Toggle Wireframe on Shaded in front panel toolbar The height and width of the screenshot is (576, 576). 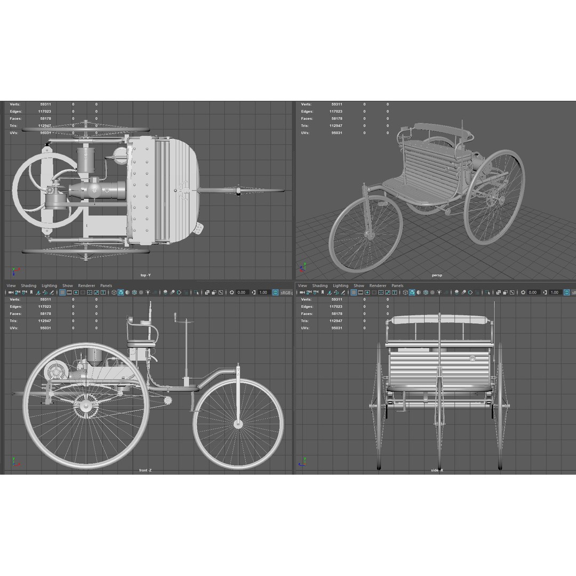tap(134, 292)
